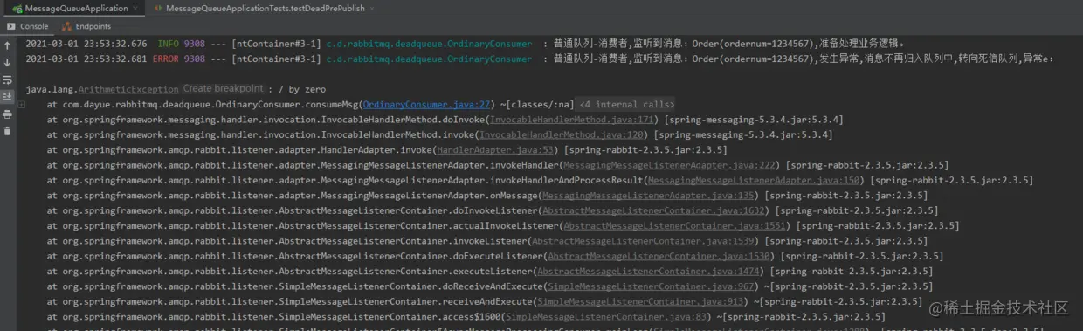
Task: Open the AbstractMessageListenerContainer.java:1474 link
Action: [649, 272]
